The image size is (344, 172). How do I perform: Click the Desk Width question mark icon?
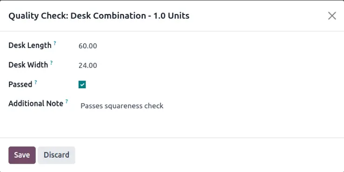(51, 62)
